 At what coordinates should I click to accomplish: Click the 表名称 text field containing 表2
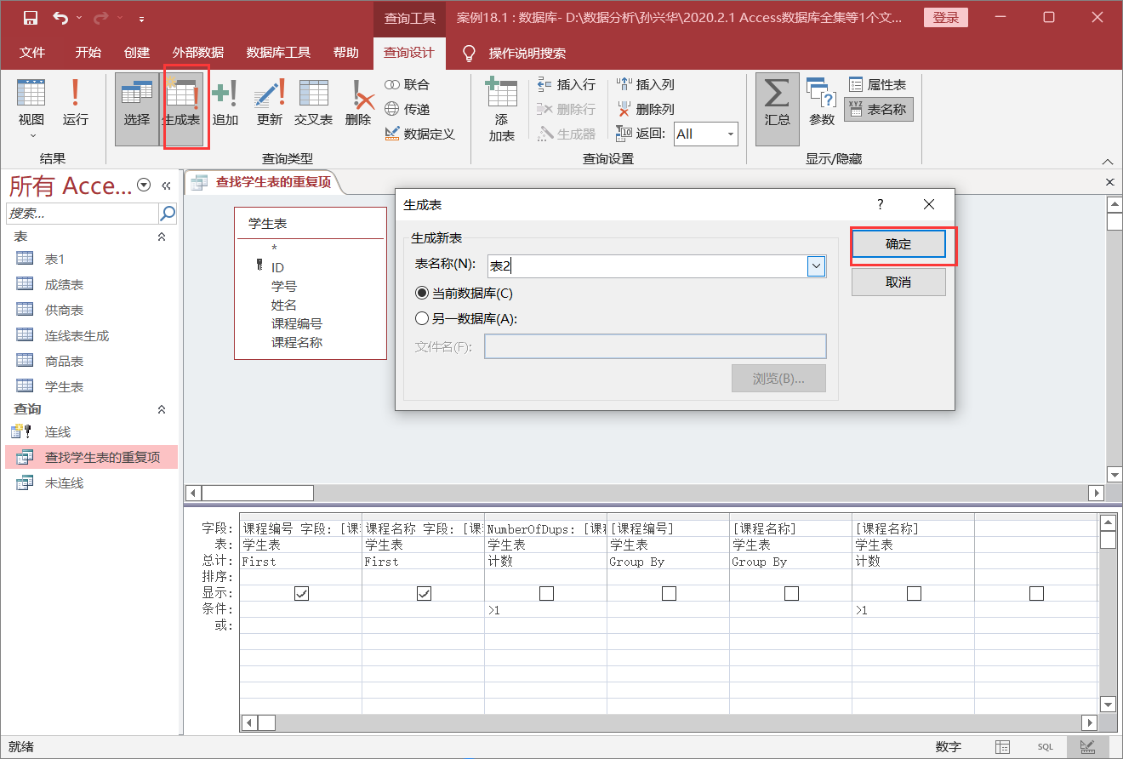click(647, 266)
